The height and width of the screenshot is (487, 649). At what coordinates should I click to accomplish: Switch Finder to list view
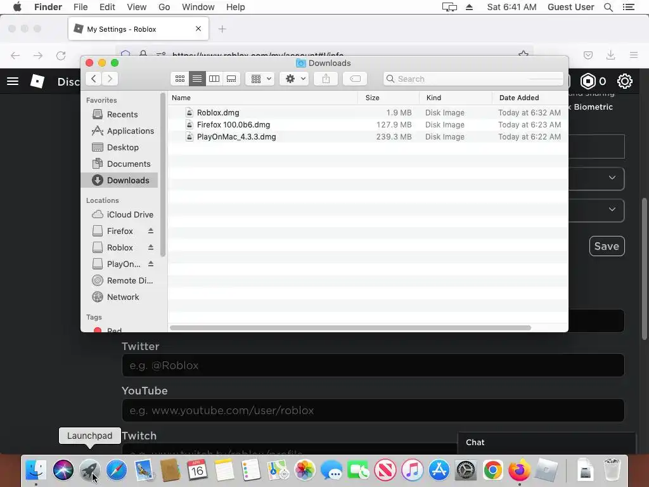click(x=197, y=79)
